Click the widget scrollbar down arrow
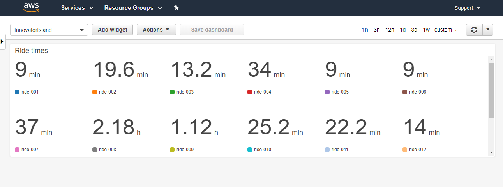The width and height of the screenshot is (503, 187). pyautogui.click(x=491, y=152)
